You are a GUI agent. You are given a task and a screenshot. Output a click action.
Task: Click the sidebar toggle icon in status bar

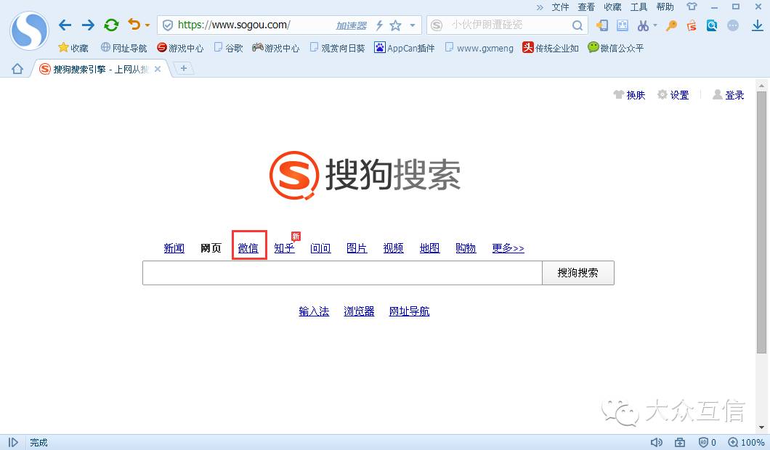(x=13, y=442)
